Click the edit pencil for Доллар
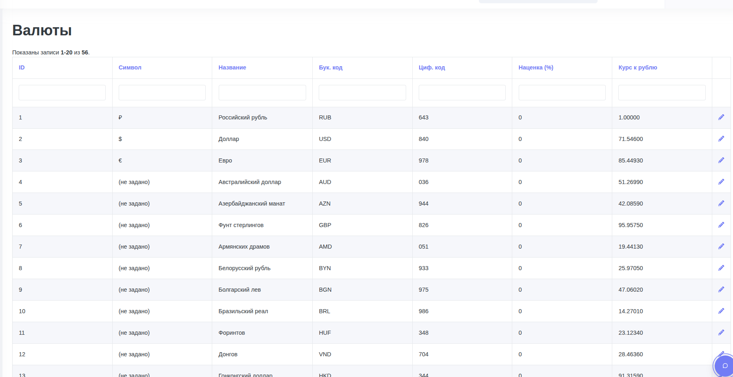Image resolution: width=733 pixels, height=377 pixels. tap(721, 139)
